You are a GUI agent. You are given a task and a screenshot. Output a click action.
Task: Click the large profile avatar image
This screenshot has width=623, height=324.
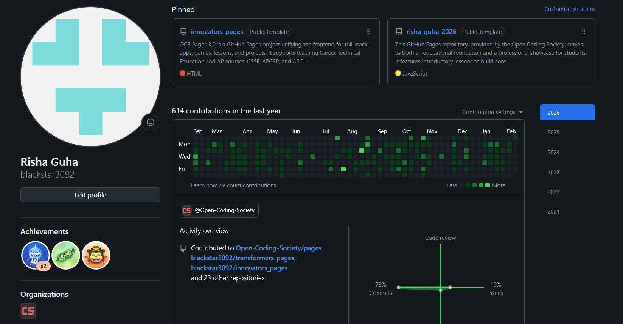90,77
